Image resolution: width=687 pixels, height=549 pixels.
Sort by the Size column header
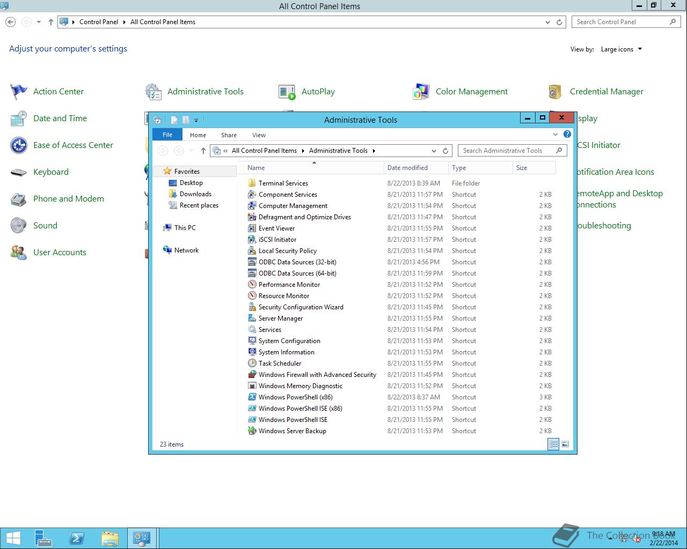[x=534, y=168]
